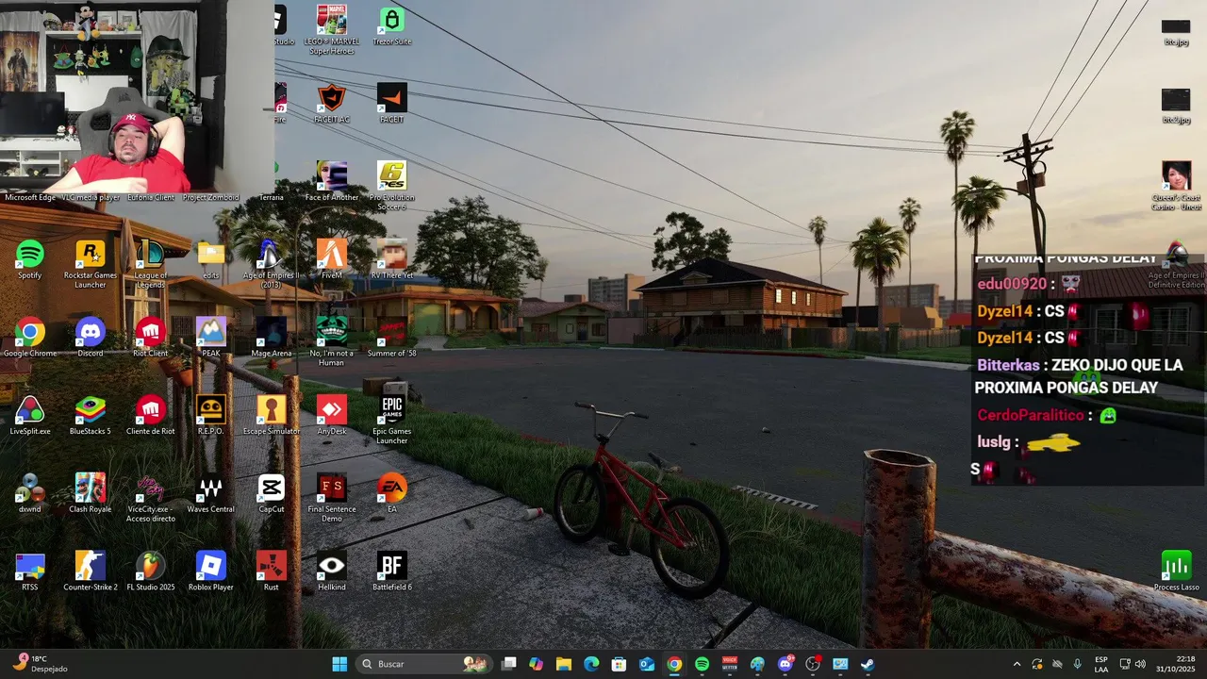
Task: Open No, I'm not a Human
Action: coord(332,342)
